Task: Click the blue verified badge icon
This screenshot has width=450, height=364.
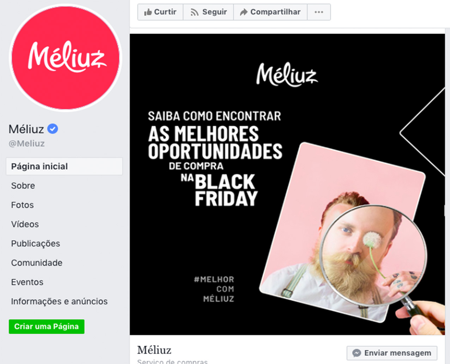Action: tap(53, 129)
